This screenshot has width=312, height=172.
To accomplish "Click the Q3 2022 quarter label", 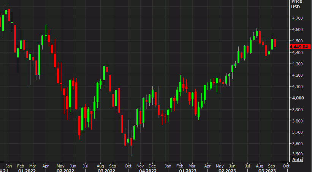I will click(106, 170).
